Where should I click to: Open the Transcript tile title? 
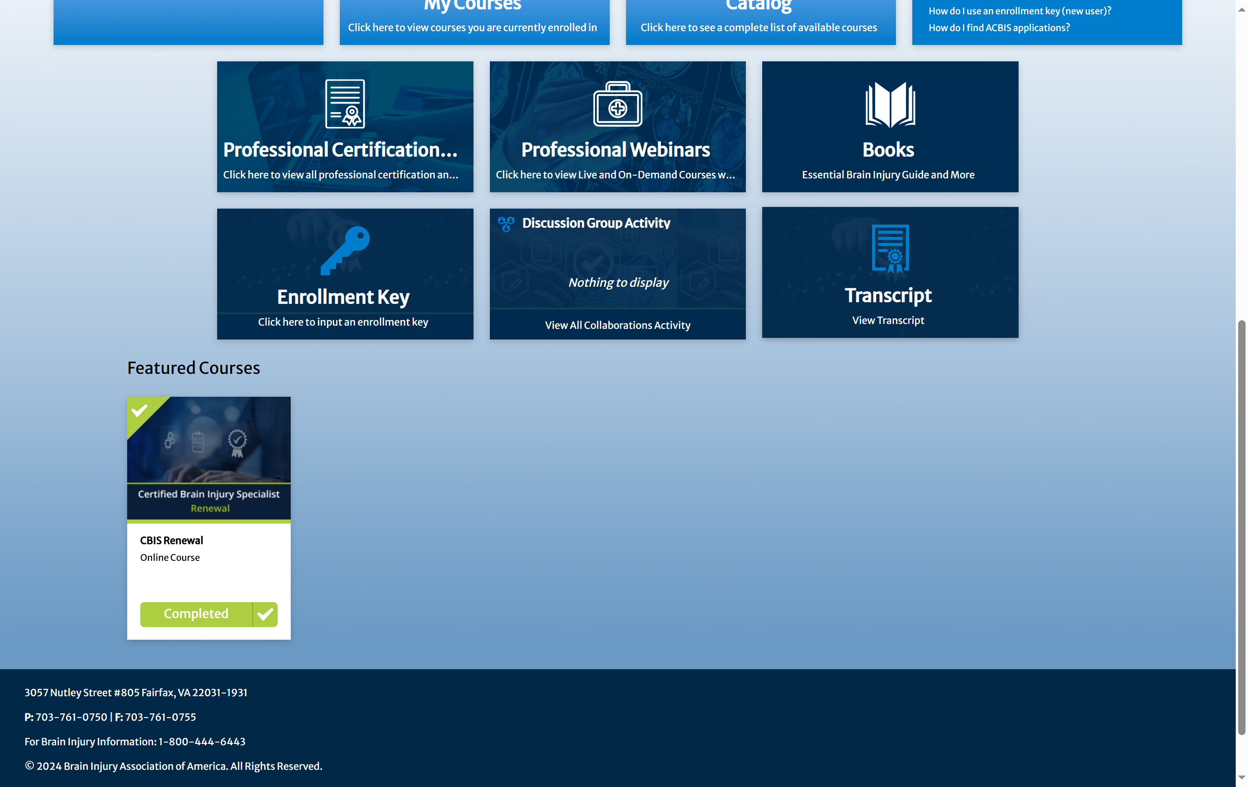[888, 295]
